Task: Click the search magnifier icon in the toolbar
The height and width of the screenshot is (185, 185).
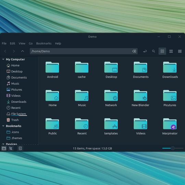Action: click(153, 51)
